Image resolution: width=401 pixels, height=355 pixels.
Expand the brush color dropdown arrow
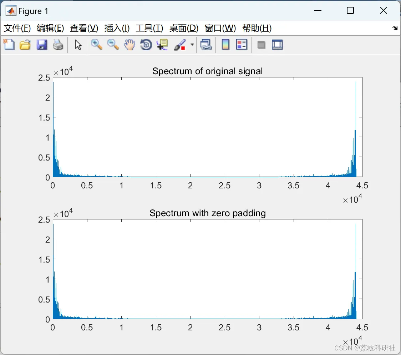coord(192,45)
